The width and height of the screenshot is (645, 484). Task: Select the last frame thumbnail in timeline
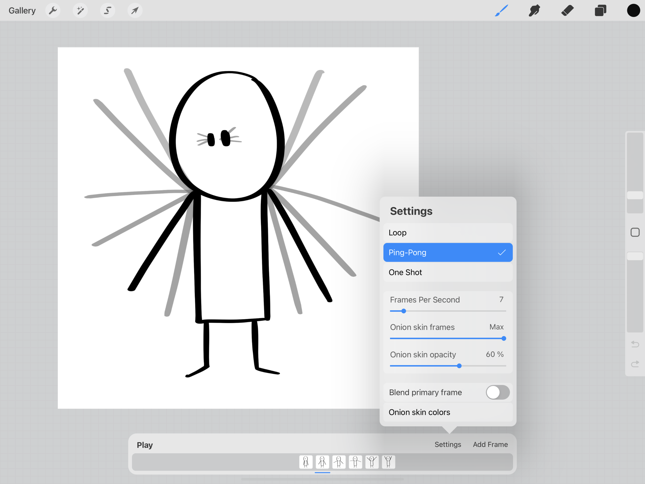click(388, 462)
